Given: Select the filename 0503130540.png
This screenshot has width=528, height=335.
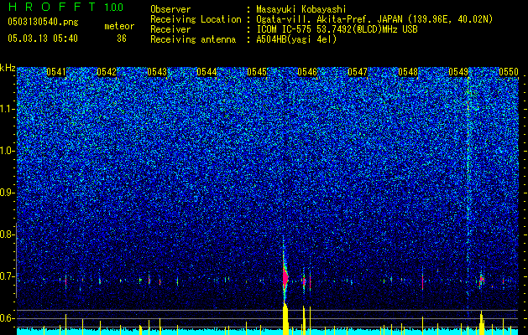Looking at the screenshot, I should click(x=43, y=23).
